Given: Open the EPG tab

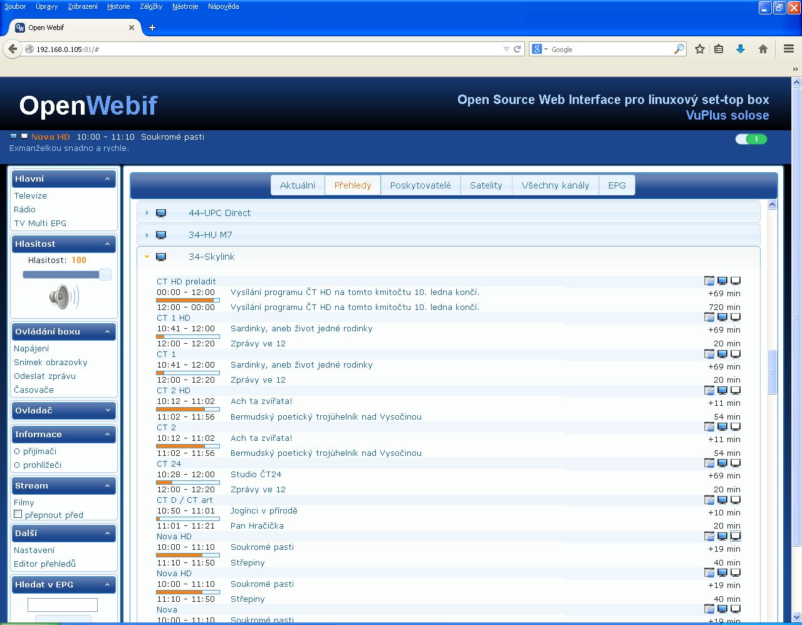Looking at the screenshot, I should pyautogui.click(x=617, y=185).
